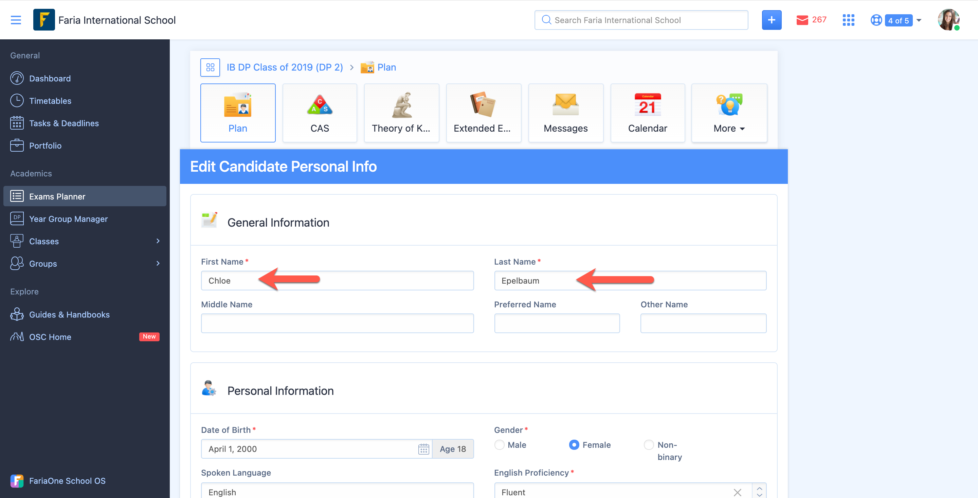Open the apps grid launcher icon

[x=848, y=20]
